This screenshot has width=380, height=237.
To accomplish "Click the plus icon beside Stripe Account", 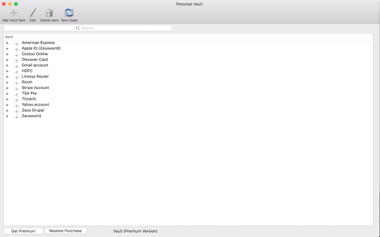I will (x=17, y=89).
